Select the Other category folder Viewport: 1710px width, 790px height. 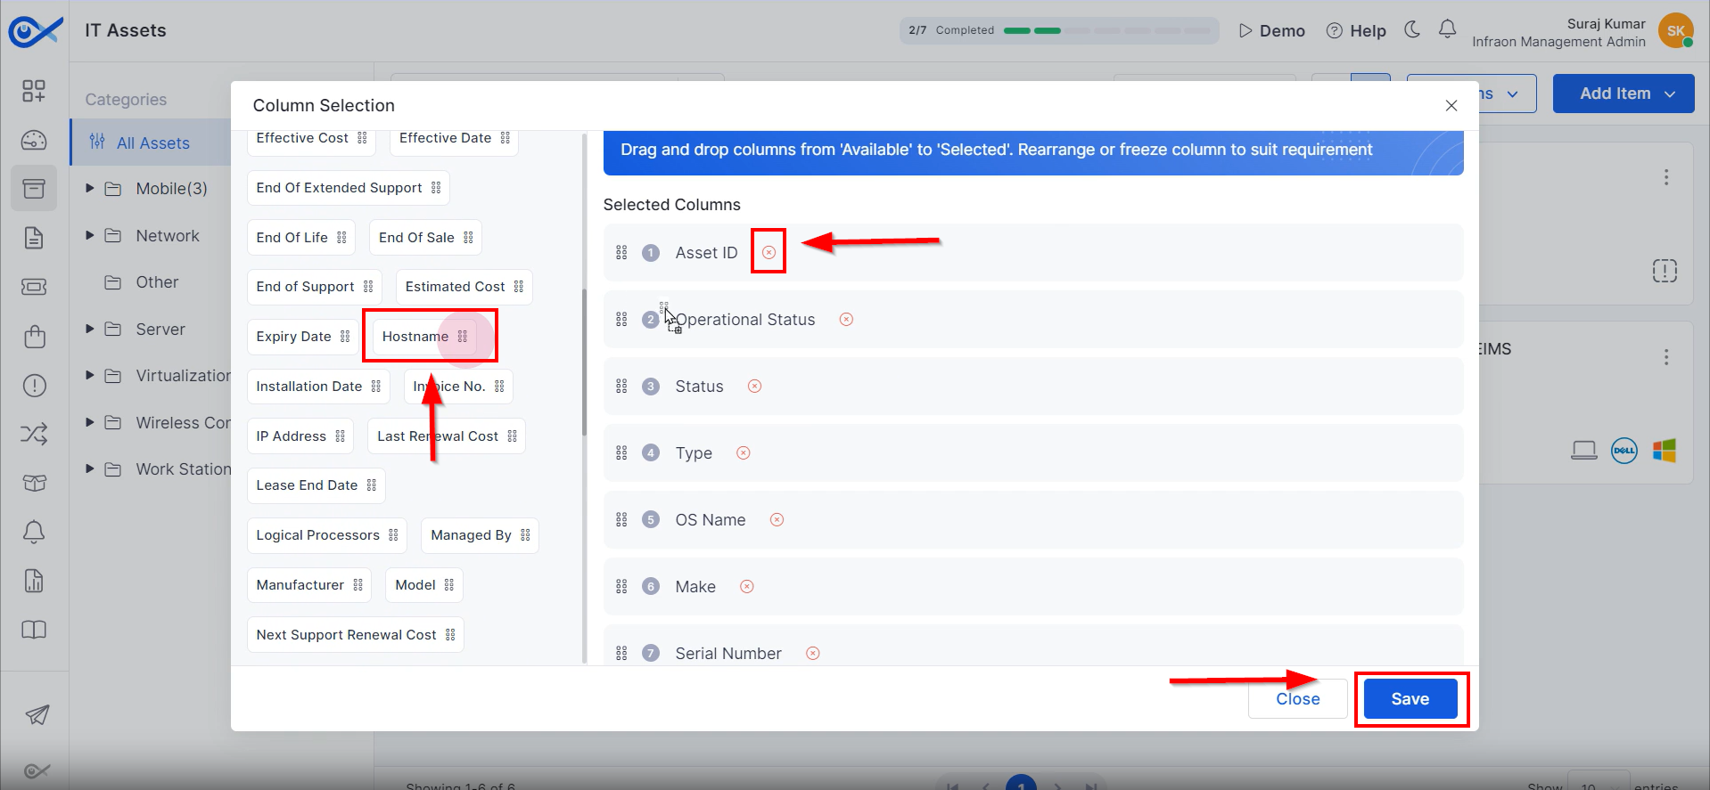(157, 282)
